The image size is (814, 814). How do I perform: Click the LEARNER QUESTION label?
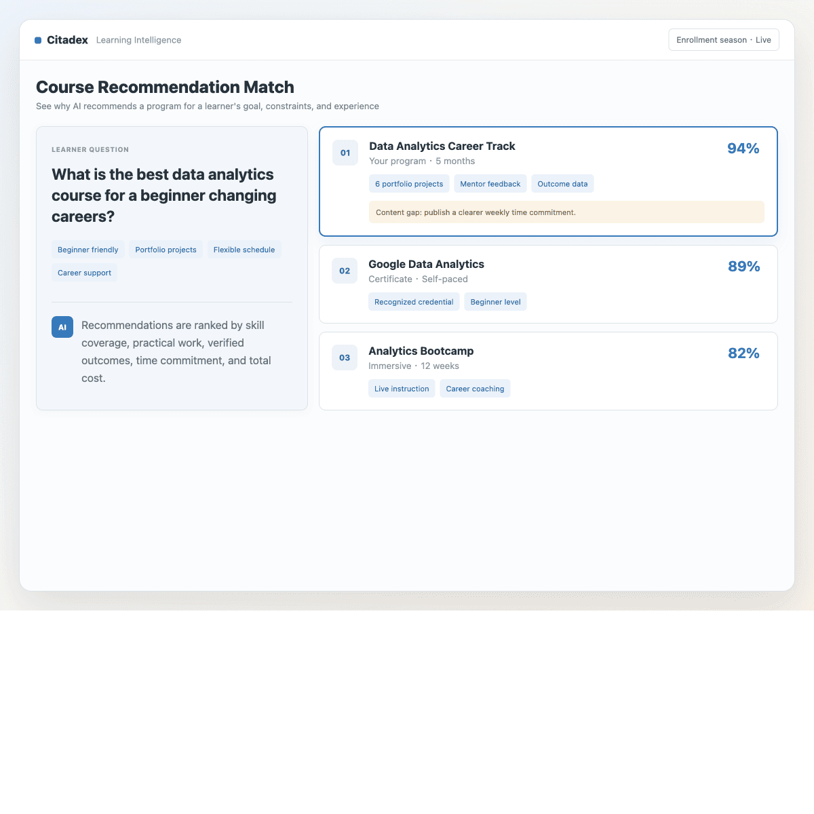click(90, 149)
